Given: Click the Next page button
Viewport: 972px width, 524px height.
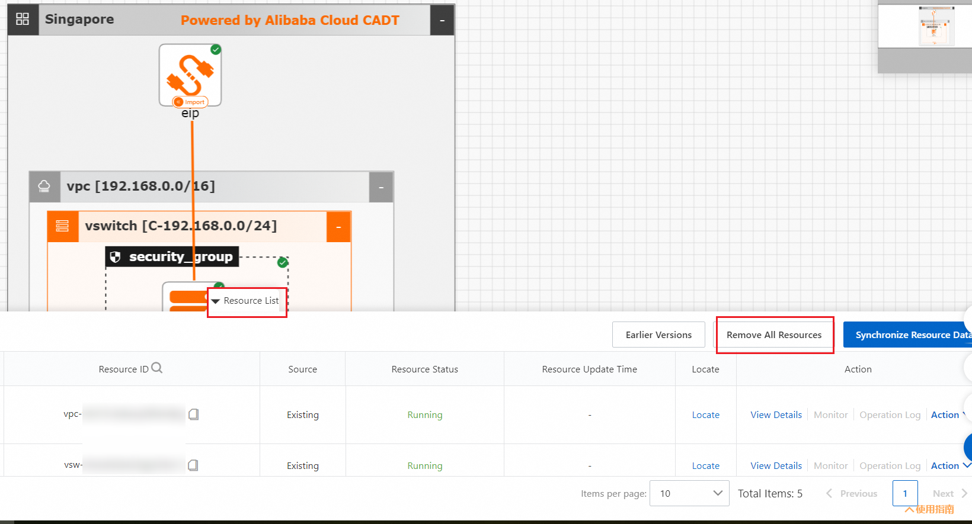Looking at the screenshot, I should pos(949,493).
